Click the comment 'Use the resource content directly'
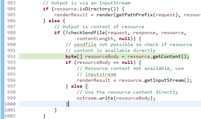Screen dimensions: 201x119 pos(128,92)
